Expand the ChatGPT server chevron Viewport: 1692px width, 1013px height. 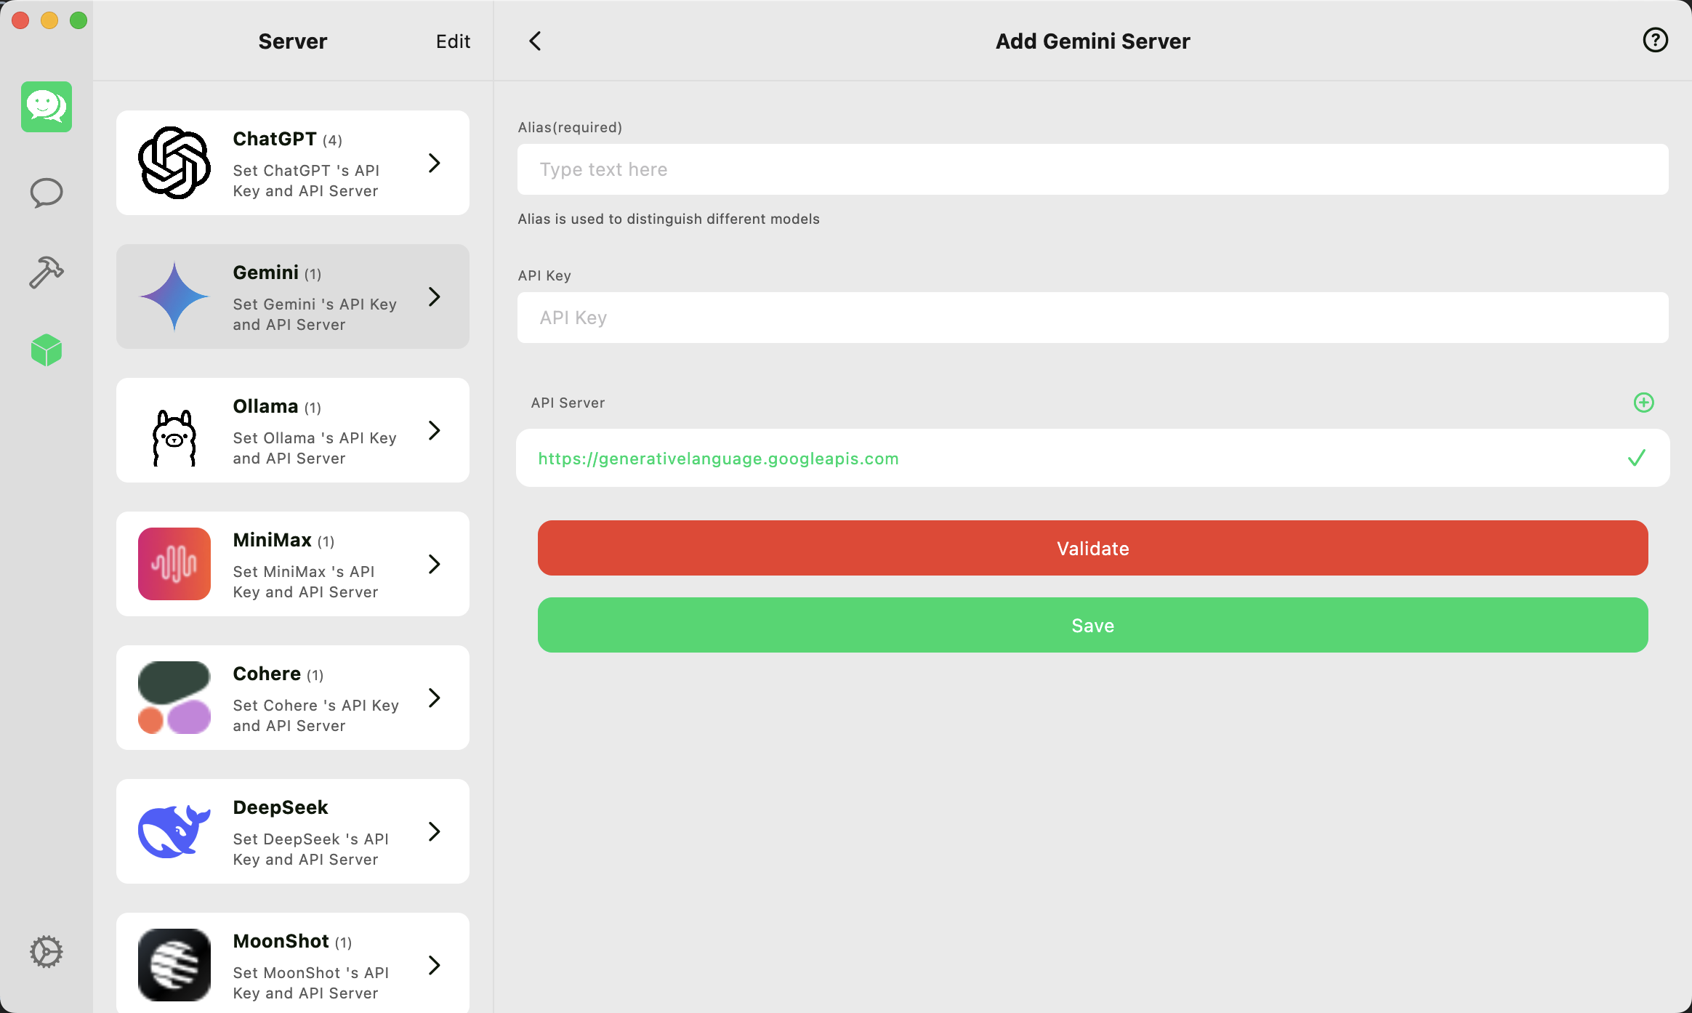(435, 163)
